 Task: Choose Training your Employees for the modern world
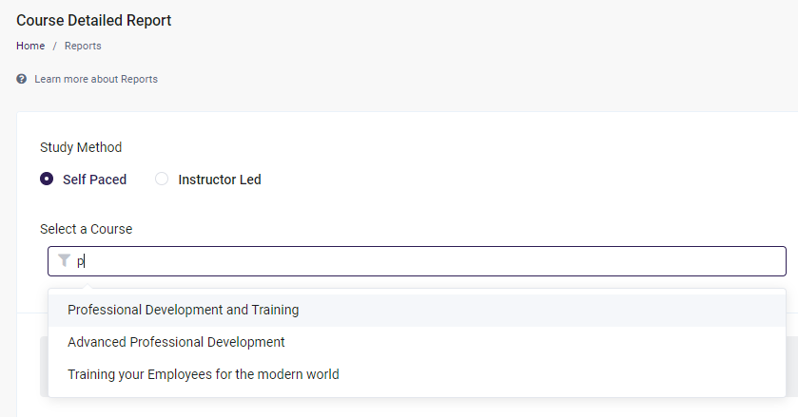pos(203,374)
